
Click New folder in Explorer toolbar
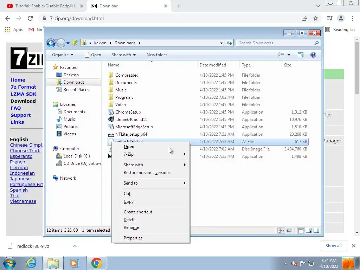[x=157, y=55]
